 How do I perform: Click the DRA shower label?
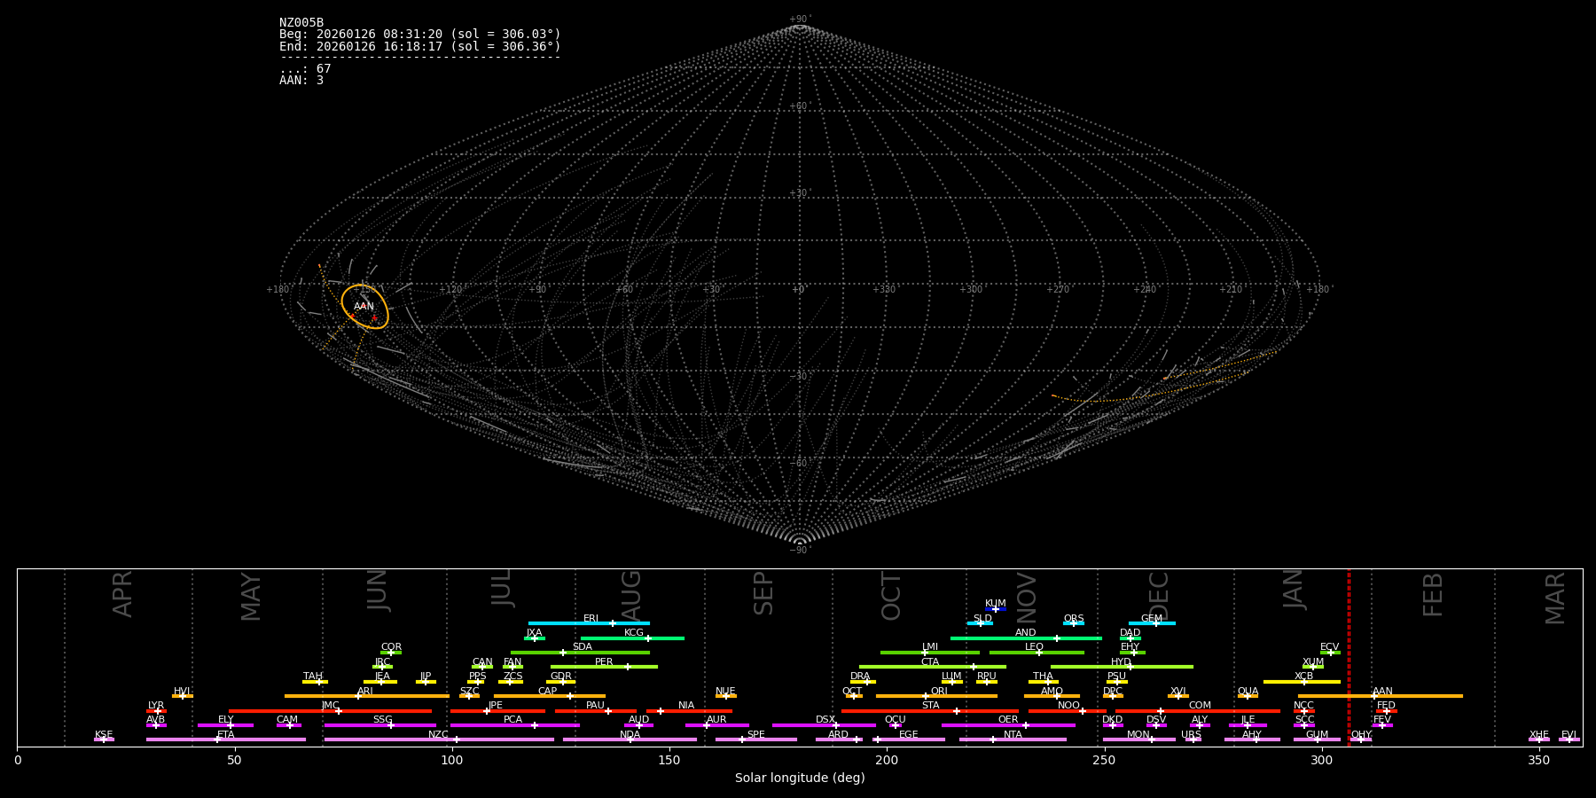860,677
